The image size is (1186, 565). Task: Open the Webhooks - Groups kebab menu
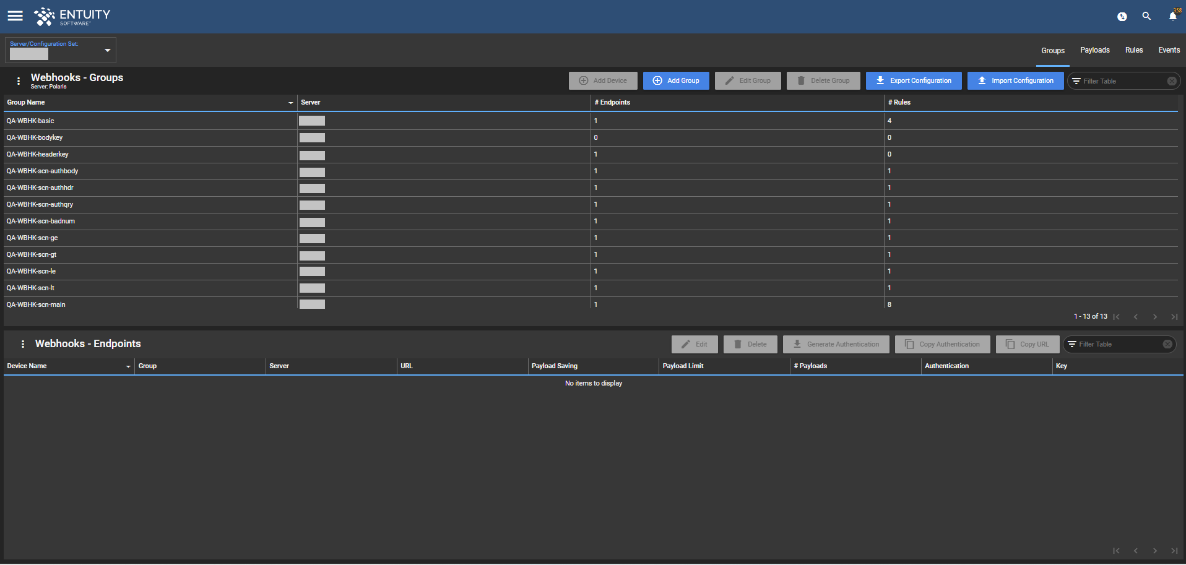click(19, 81)
